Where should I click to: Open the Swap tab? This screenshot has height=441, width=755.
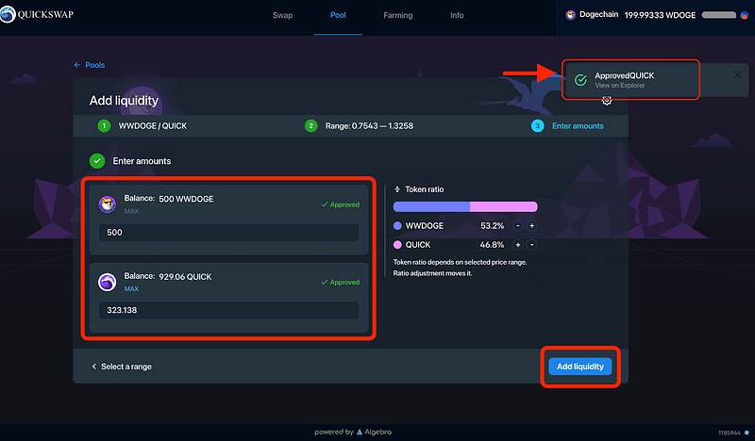pos(282,15)
